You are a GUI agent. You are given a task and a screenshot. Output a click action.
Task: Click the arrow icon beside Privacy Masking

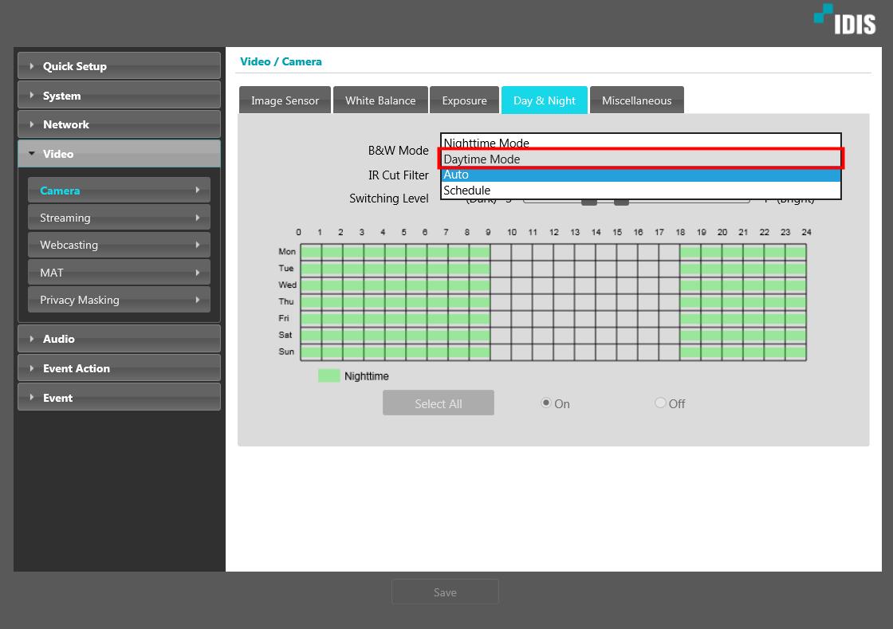point(198,300)
